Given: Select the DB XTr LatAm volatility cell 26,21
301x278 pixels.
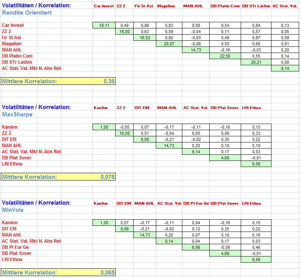Looking at the screenshot, I should (256, 62).
